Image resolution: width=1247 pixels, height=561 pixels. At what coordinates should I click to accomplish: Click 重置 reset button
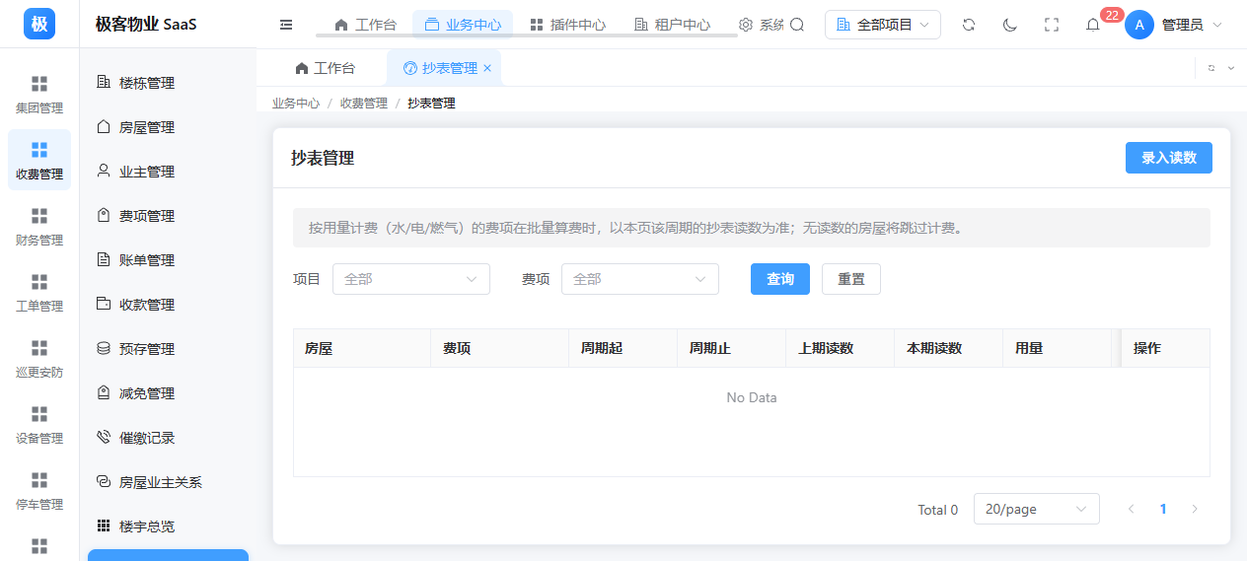pos(851,279)
